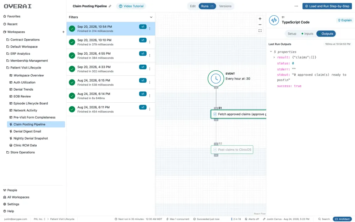Click Load and Run Step-by-Step
Image resolution: width=355 pixels, height=222 pixels.
[x=327, y=6]
